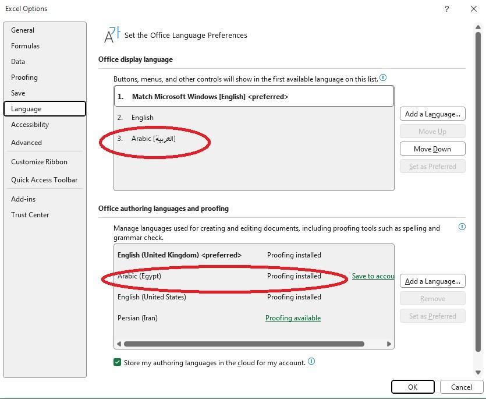486x399 pixels.
Task: Click the Save to account link
Action: coord(373,276)
